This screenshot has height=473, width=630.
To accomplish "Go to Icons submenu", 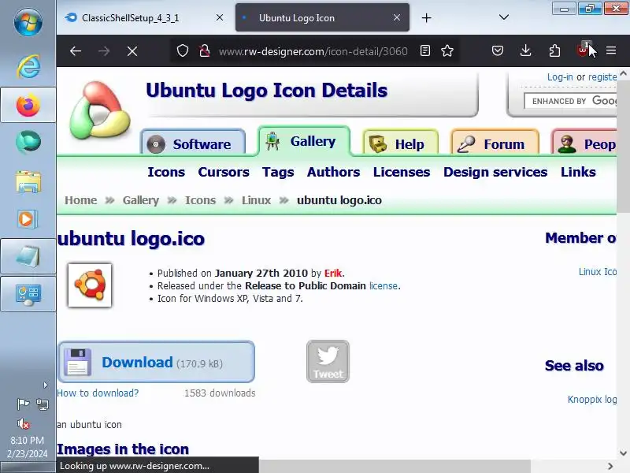I will 166,172.
